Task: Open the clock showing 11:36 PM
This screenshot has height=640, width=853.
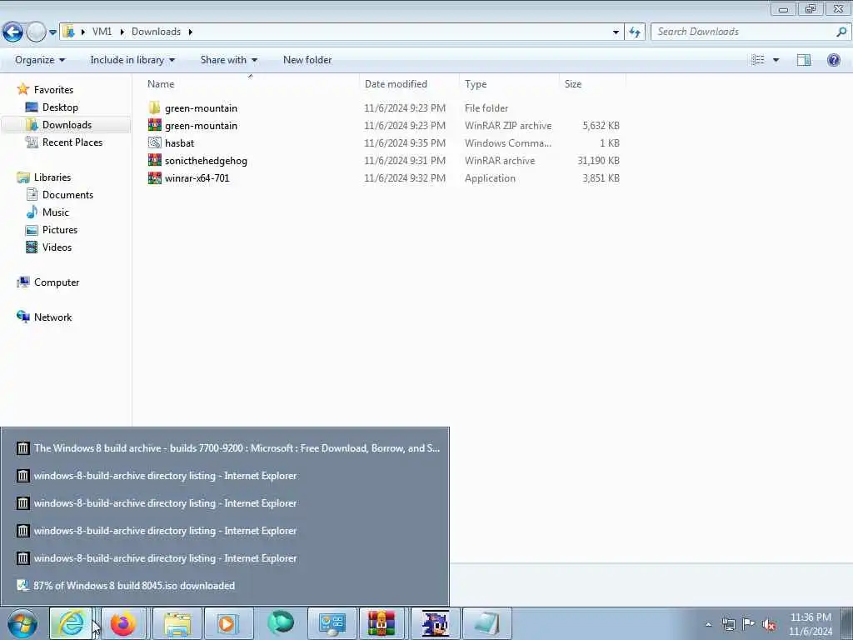Action: coord(811,624)
